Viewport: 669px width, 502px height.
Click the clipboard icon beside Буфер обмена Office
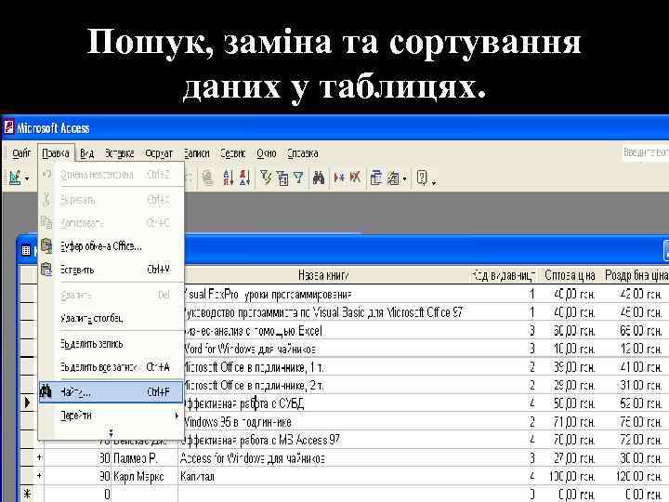click(x=46, y=245)
